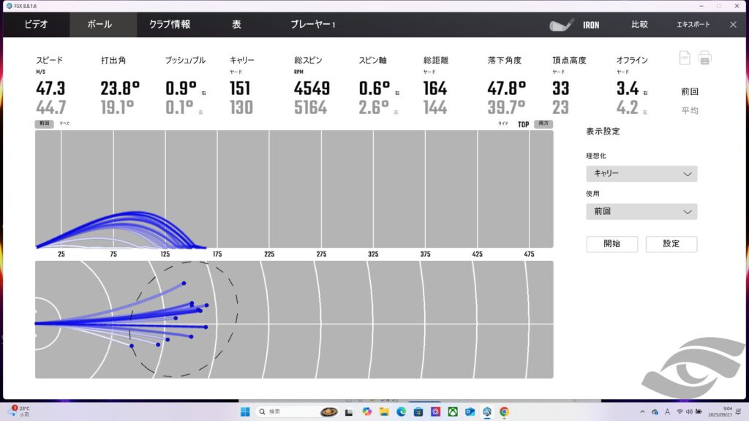This screenshot has height=421, width=749.
Task: Open Google Chrome from the taskbar
Action: tap(504, 411)
